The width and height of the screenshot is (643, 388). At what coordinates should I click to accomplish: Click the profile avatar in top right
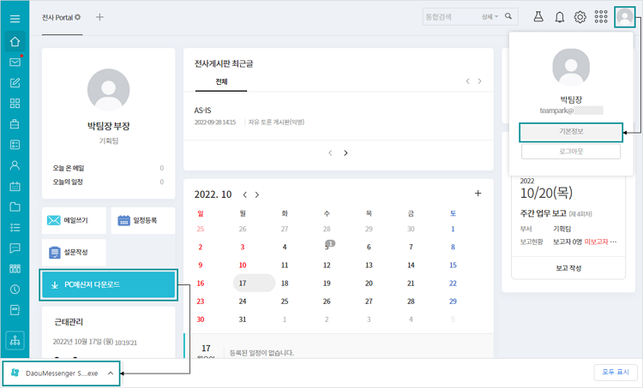626,16
